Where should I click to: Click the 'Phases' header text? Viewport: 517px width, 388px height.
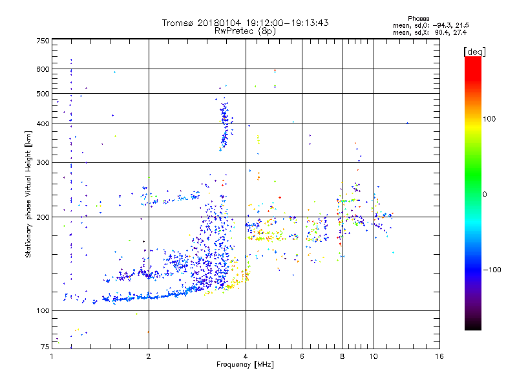pos(418,19)
